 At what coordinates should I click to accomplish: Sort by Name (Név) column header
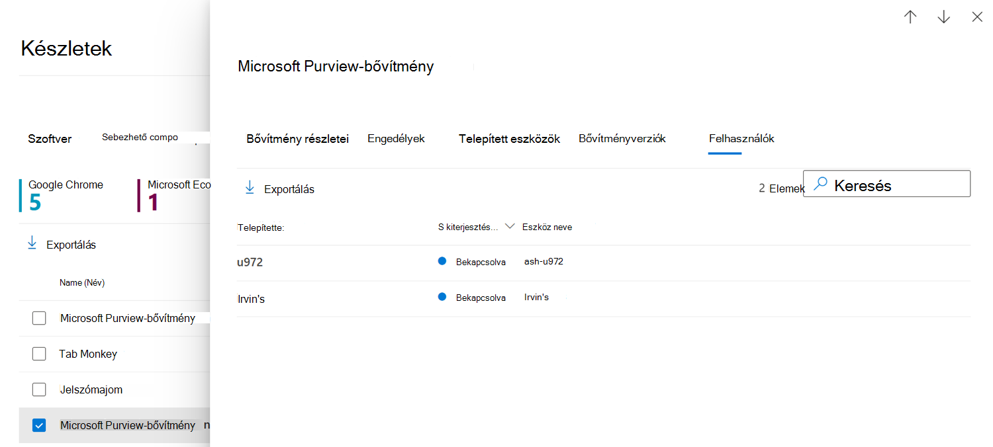click(x=82, y=282)
